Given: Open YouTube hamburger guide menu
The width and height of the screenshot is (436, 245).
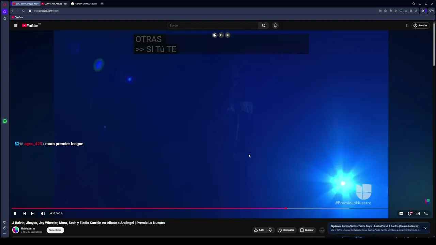Looking at the screenshot, I should [15, 26].
